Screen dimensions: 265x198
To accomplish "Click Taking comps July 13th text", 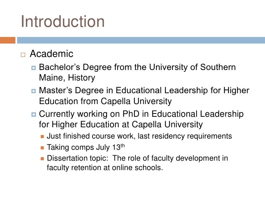I will [86, 147].
